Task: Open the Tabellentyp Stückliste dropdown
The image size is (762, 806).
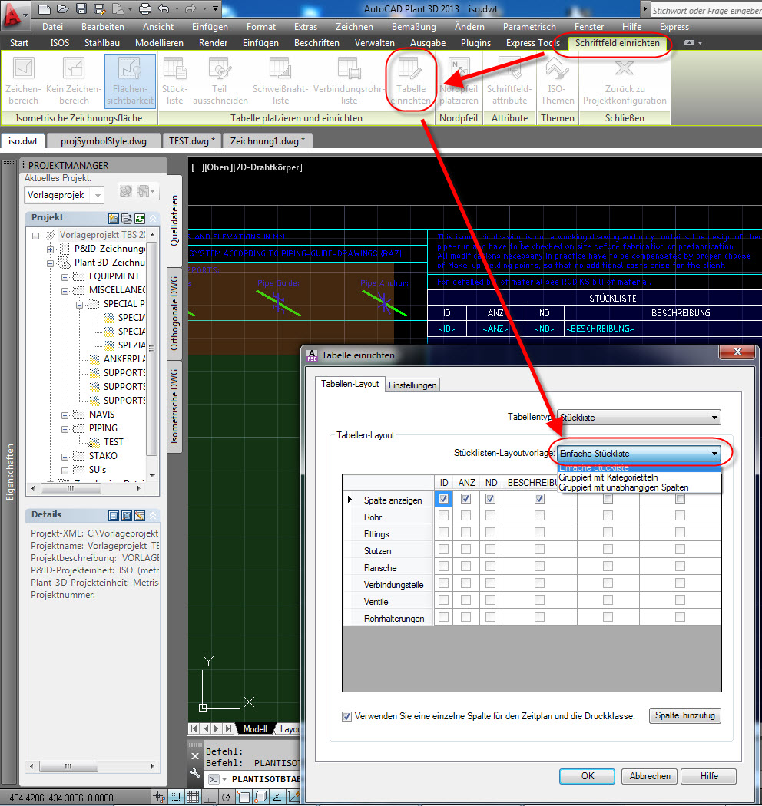Action: pyautogui.click(x=638, y=418)
